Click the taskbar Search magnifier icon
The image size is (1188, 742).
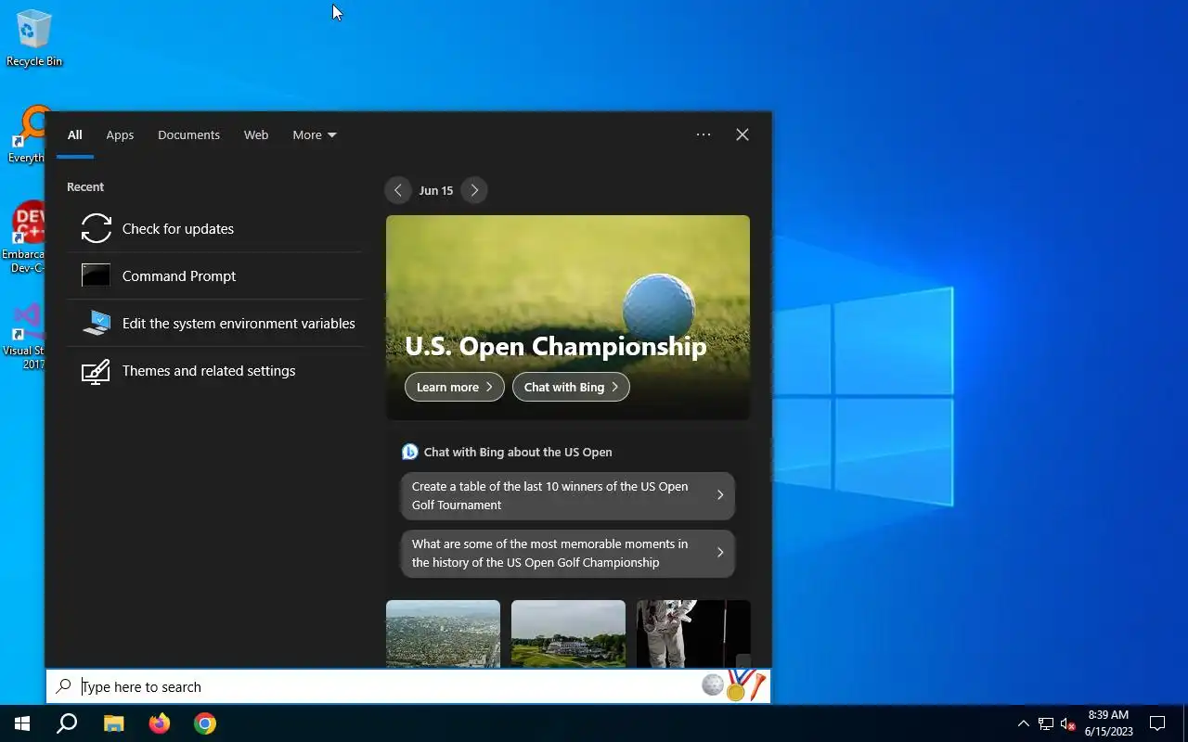67,723
